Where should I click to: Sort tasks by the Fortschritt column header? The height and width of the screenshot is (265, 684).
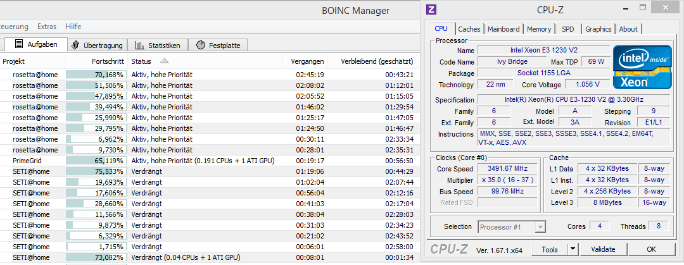coord(96,61)
